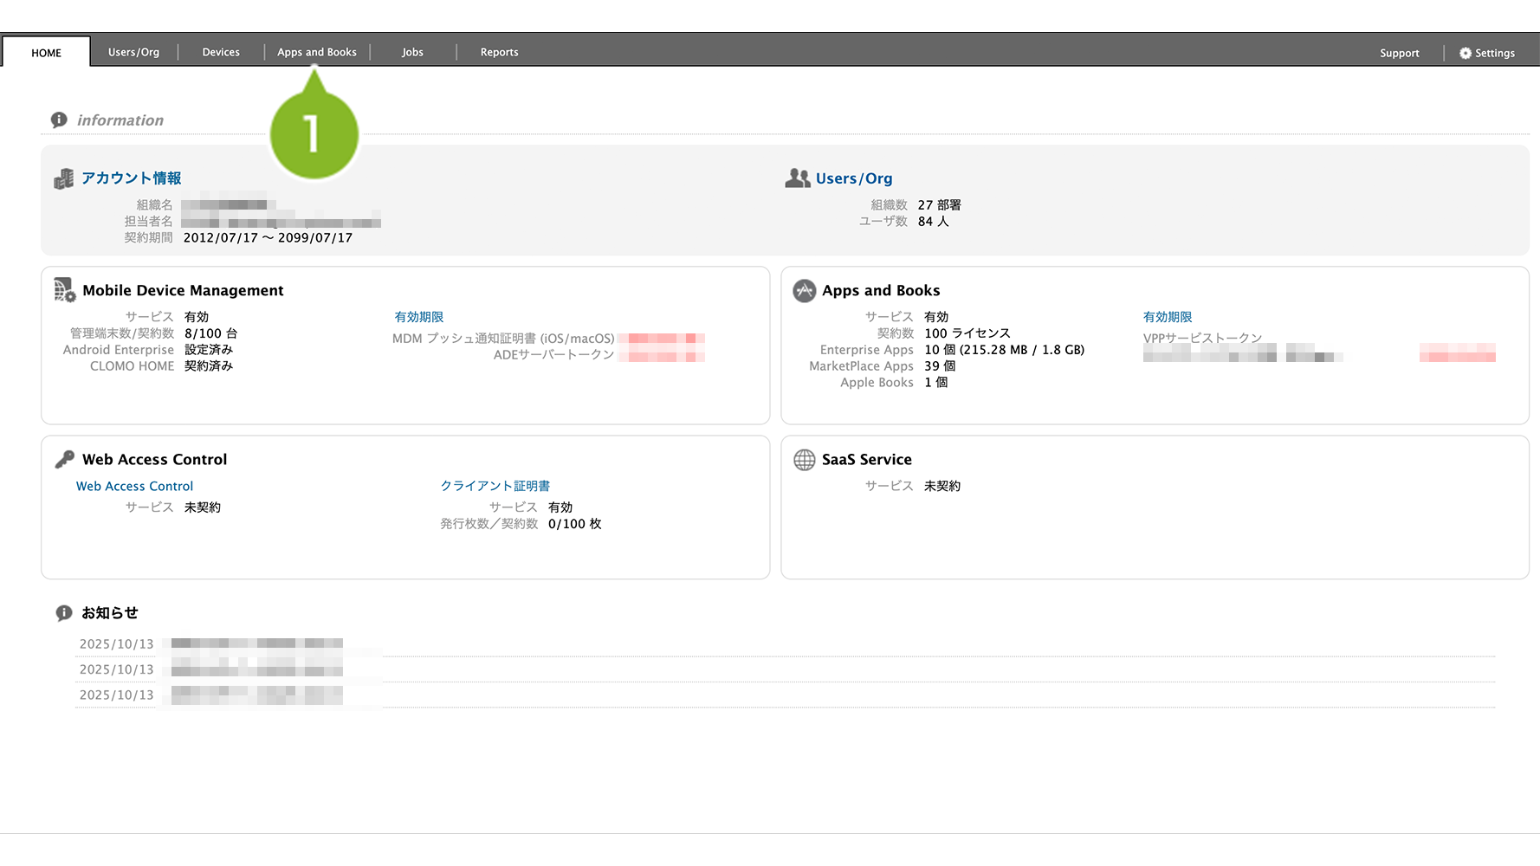Click 有効期限 link under Mobile Device Management
The height and width of the screenshot is (866, 1540).
tap(418, 317)
